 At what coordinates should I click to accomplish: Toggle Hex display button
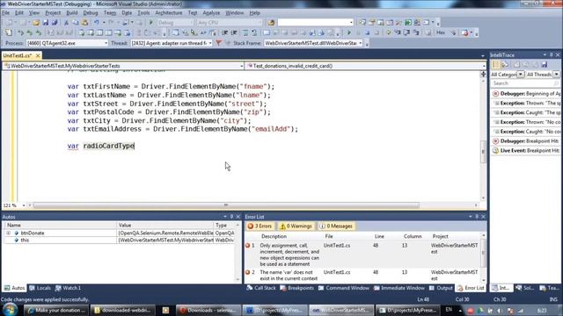click(441, 32)
